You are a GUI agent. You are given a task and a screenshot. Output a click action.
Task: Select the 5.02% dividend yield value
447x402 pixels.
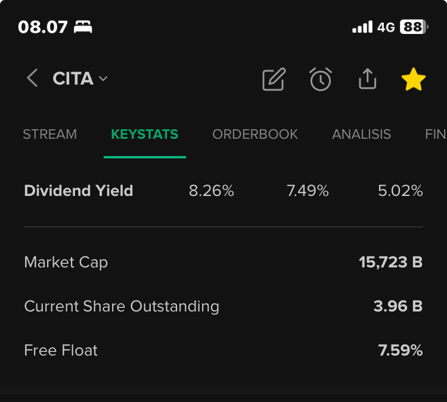pyautogui.click(x=401, y=191)
